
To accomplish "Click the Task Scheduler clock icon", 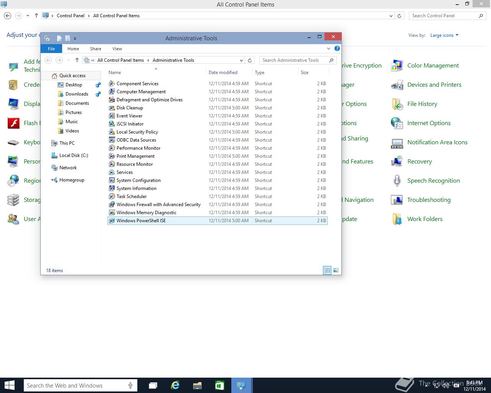I will pyautogui.click(x=112, y=196).
